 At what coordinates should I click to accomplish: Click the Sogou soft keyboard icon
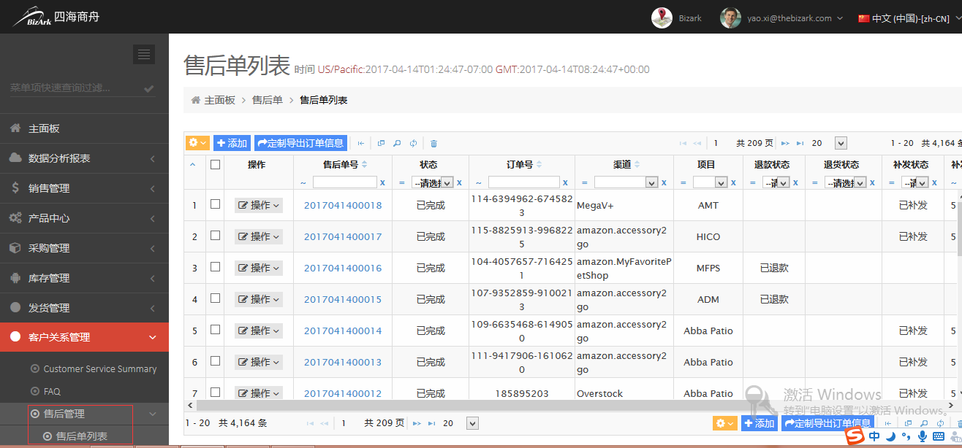[x=938, y=436]
